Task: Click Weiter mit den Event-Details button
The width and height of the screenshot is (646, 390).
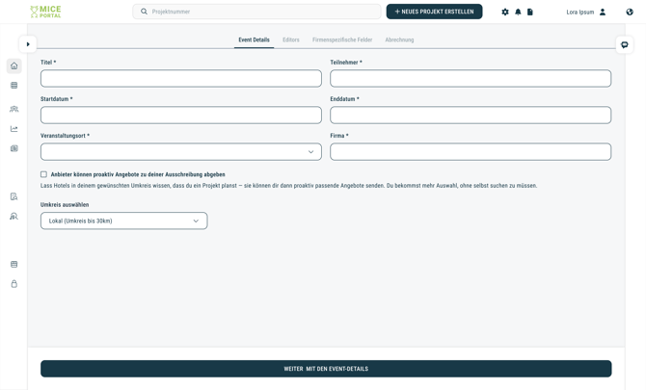Action: click(x=326, y=369)
